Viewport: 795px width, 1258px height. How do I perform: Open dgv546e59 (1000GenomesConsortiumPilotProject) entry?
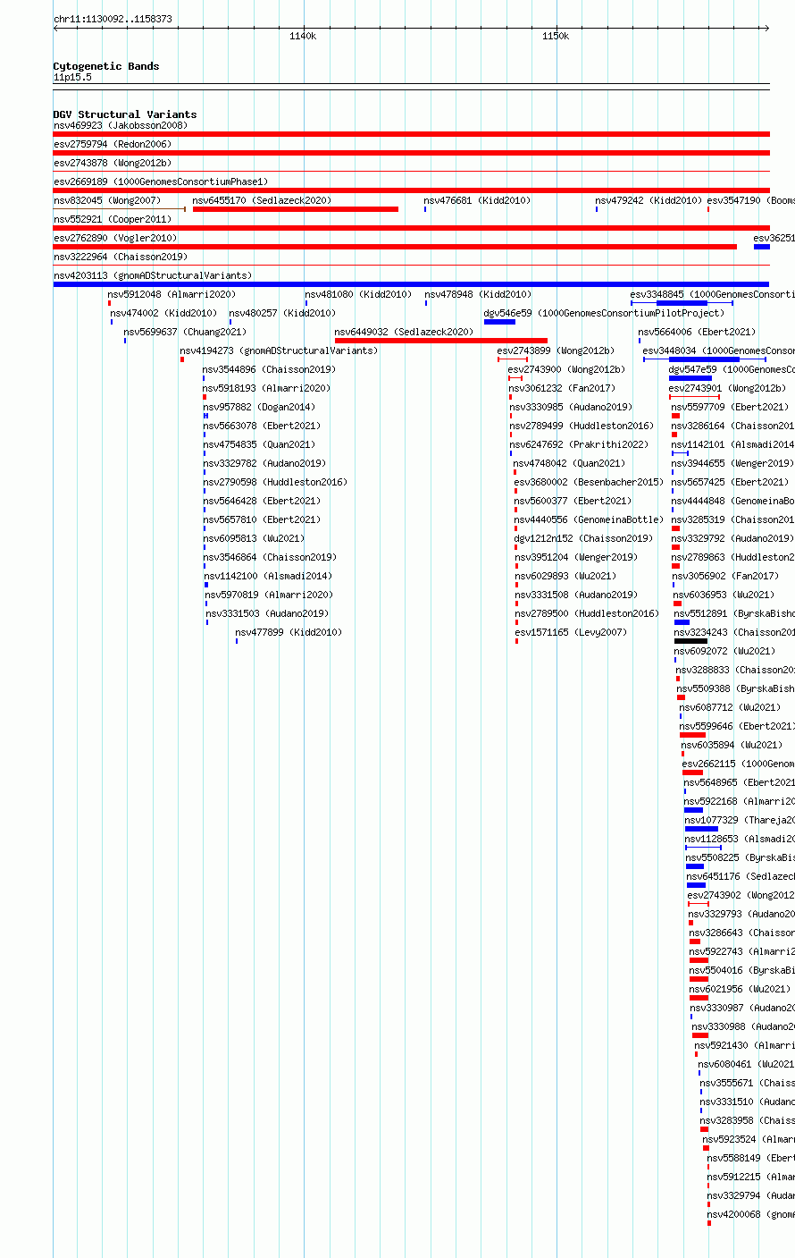coord(604,313)
